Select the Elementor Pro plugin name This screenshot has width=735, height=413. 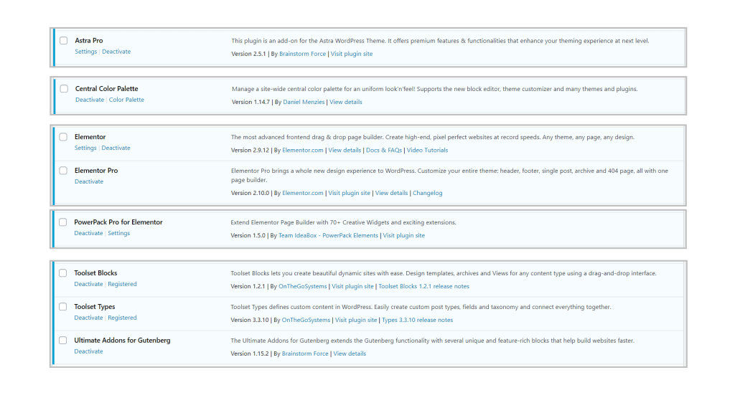[96, 171]
